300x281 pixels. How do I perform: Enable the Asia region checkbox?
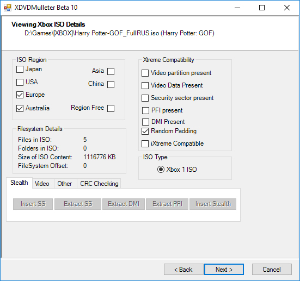pyautogui.click(x=111, y=71)
